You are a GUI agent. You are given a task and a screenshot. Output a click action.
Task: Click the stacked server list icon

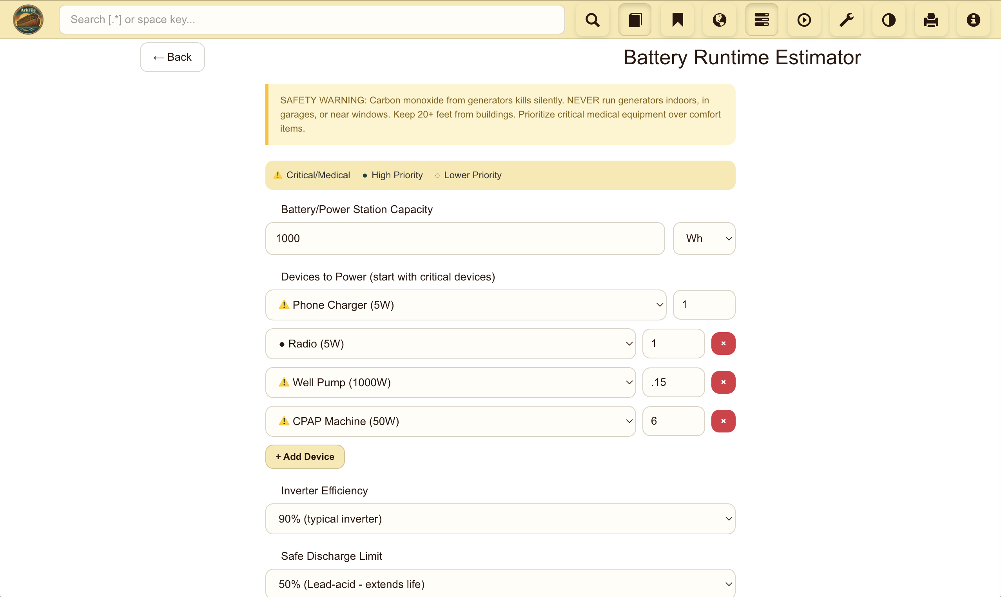762,20
